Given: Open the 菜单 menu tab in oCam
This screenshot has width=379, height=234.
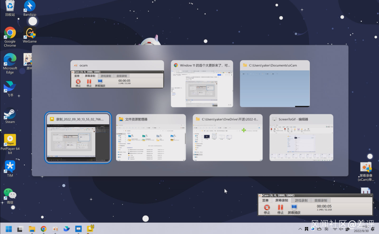Looking at the screenshot, I should [265, 201].
